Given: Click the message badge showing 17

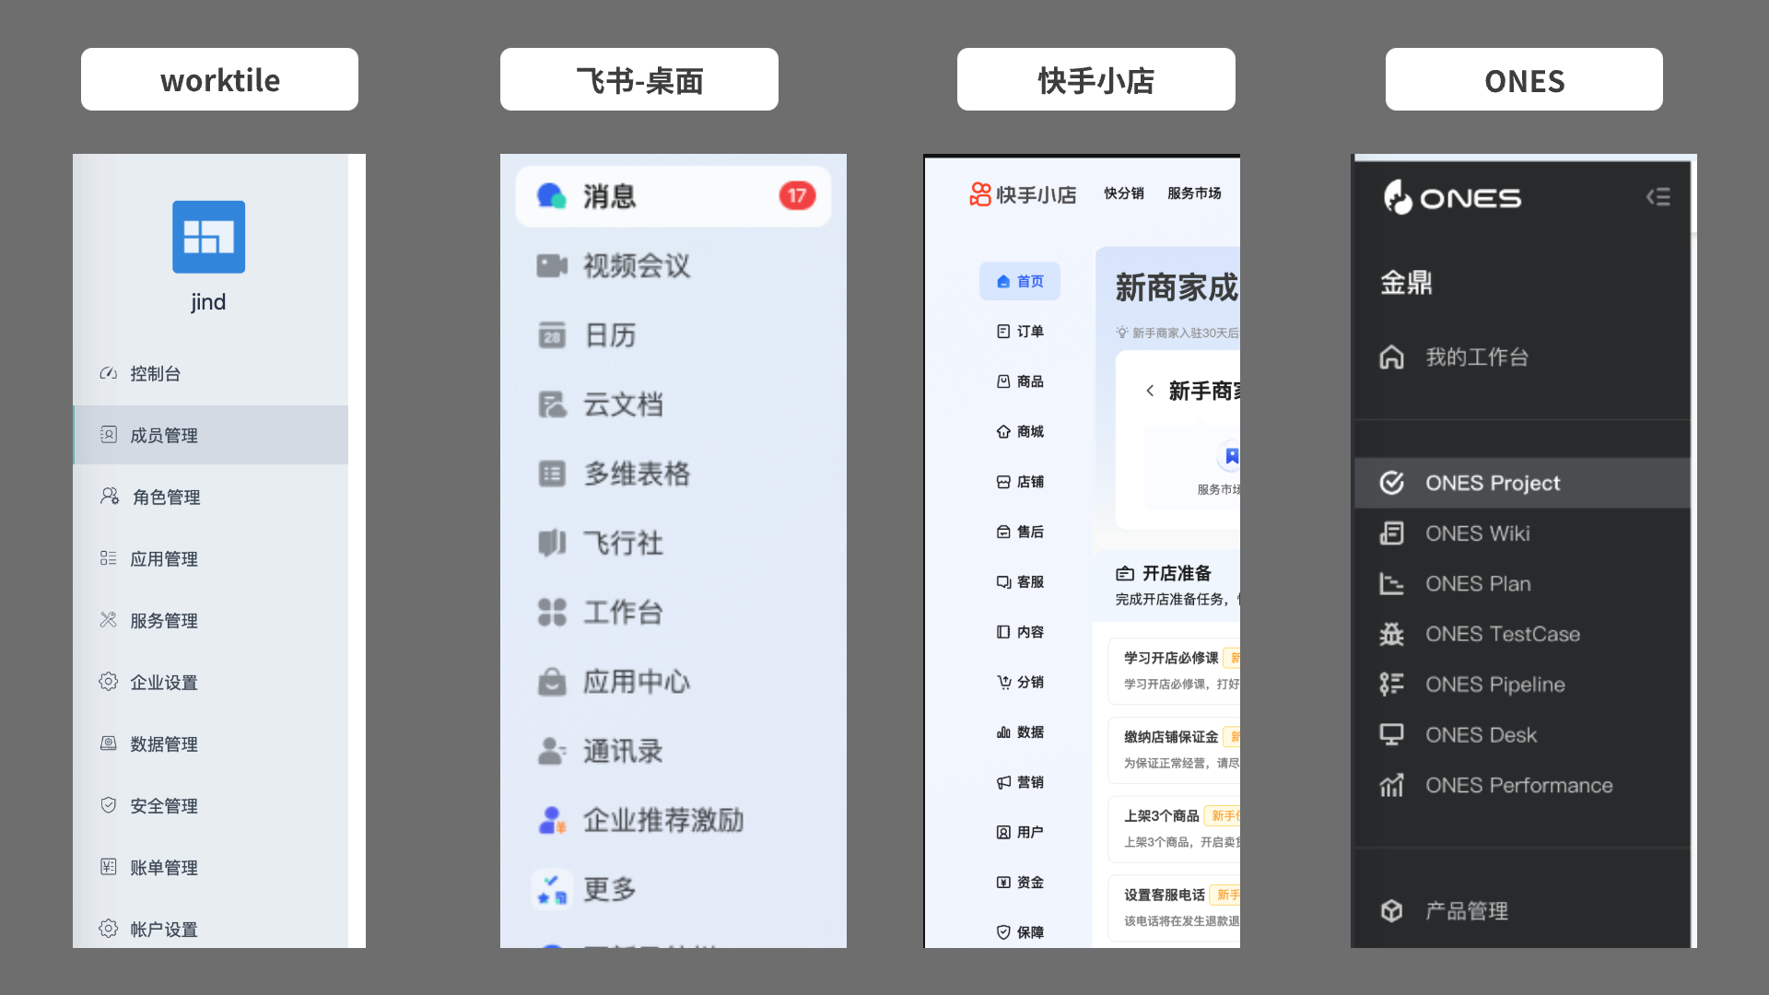Looking at the screenshot, I should (x=796, y=195).
